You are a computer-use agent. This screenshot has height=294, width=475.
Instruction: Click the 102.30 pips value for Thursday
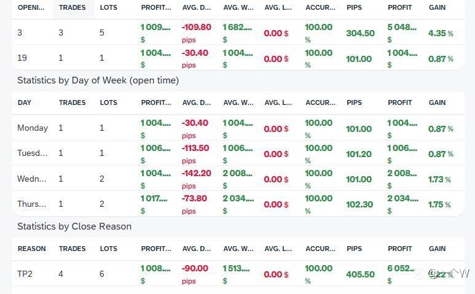point(359,204)
